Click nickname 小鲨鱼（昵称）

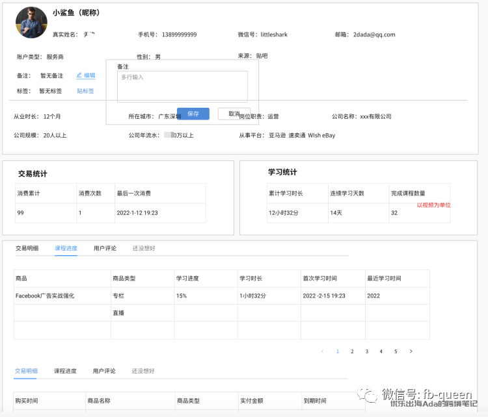click(x=76, y=13)
